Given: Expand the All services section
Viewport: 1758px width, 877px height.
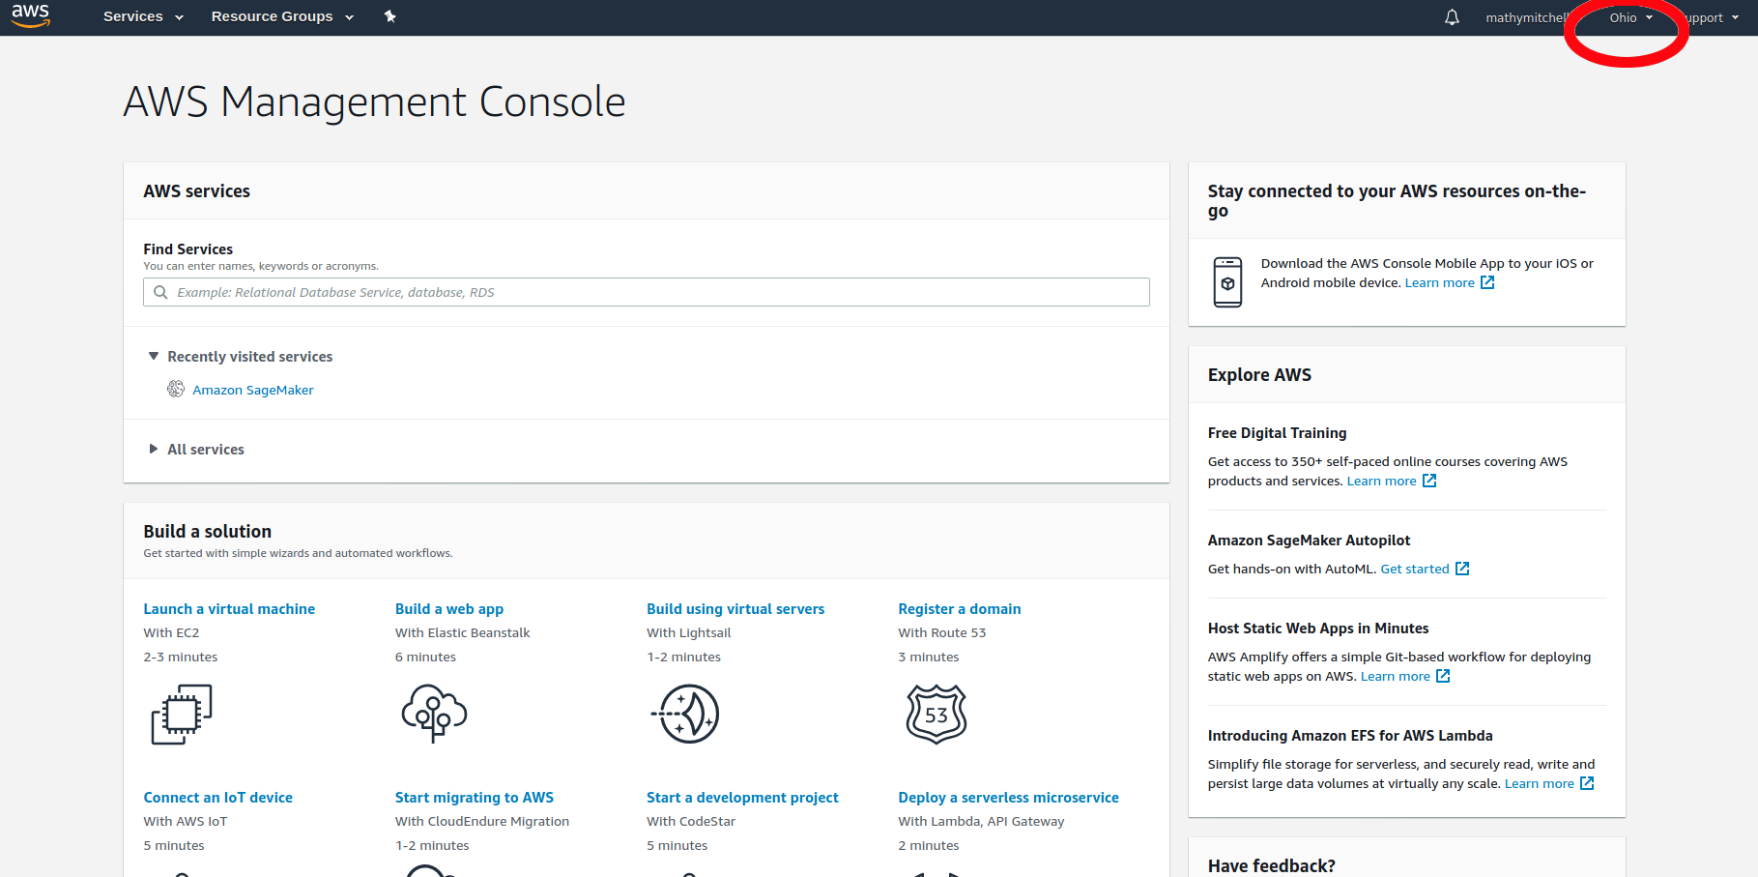Looking at the screenshot, I should [154, 450].
